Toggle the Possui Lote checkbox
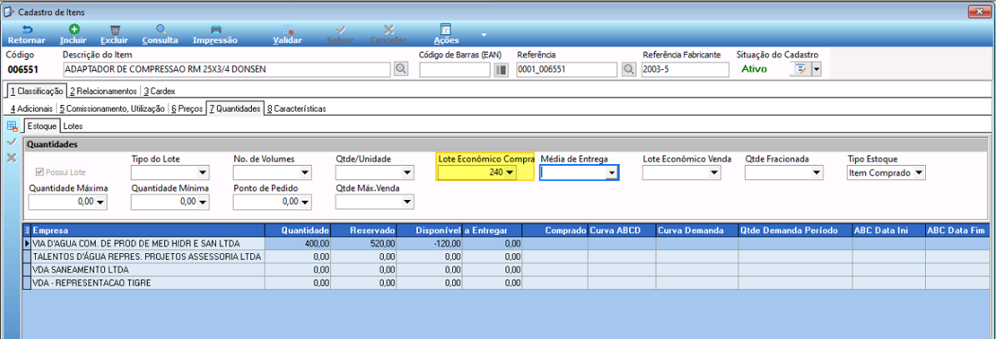 tap(41, 172)
